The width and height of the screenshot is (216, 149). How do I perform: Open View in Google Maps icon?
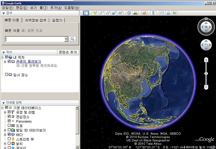[x=175, y=13]
